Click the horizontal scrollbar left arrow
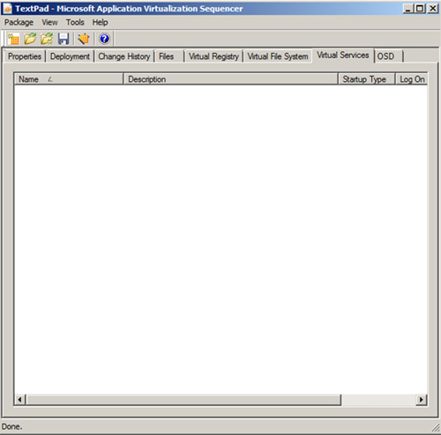 pos(19,400)
